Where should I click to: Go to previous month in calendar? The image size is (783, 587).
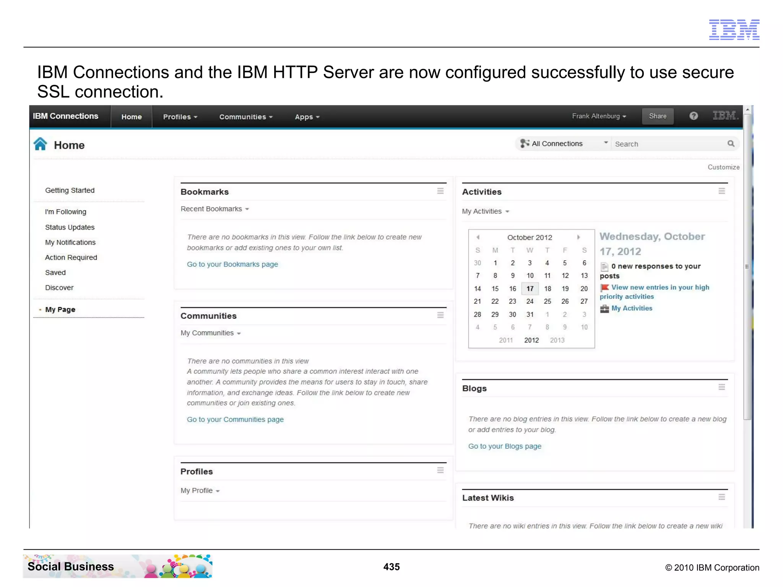click(x=478, y=237)
